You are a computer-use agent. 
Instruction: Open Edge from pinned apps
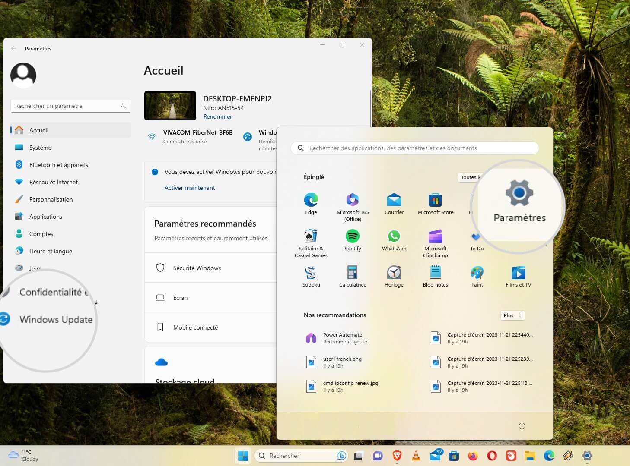[x=311, y=204]
